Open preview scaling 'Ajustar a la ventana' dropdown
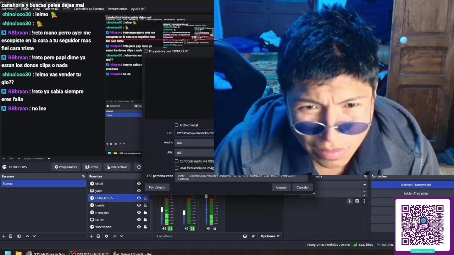Image resolution: width=454 pixels, height=255 pixels. coord(37,159)
